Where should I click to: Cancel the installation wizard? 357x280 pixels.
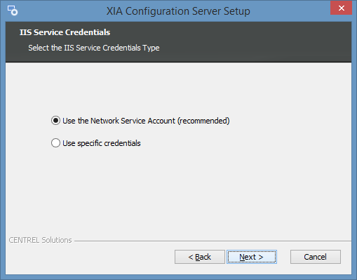click(316, 257)
